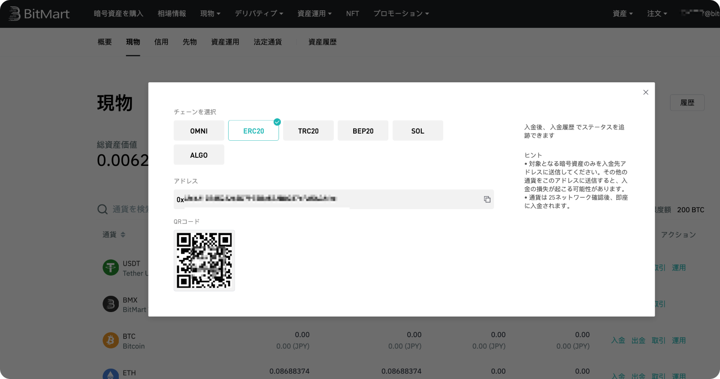The height and width of the screenshot is (379, 720).
Task: Switch to the 現物 sub-tab
Action: 133,42
